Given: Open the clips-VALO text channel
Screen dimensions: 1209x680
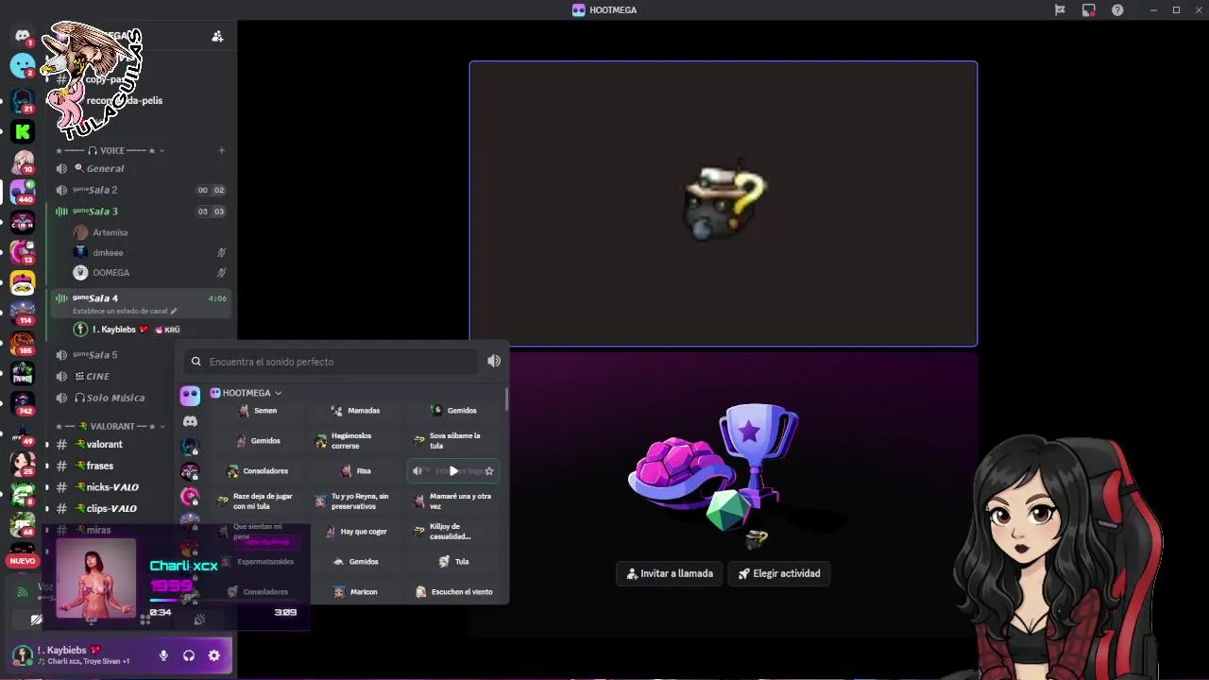Looking at the screenshot, I should (x=113, y=508).
